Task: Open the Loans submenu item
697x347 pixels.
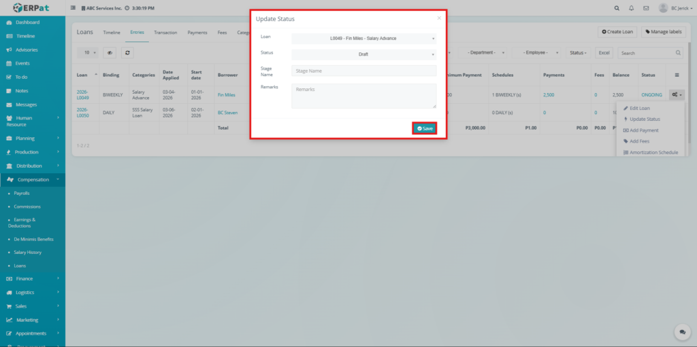Action: 20,266
